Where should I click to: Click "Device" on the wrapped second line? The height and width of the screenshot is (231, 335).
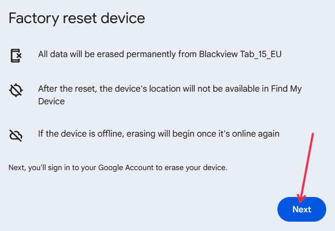click(x=52, y=102)
